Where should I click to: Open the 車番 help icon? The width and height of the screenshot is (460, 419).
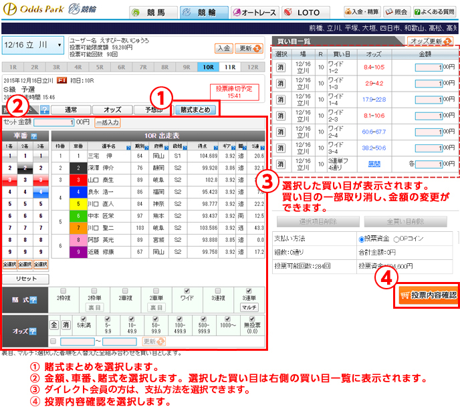(x=34, y=136)
